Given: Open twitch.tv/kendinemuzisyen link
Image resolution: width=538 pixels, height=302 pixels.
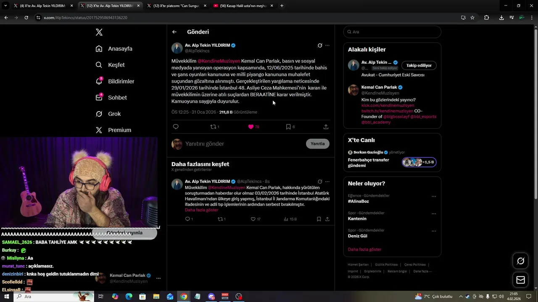Looking at the screenshot, I should pos(388,111).
